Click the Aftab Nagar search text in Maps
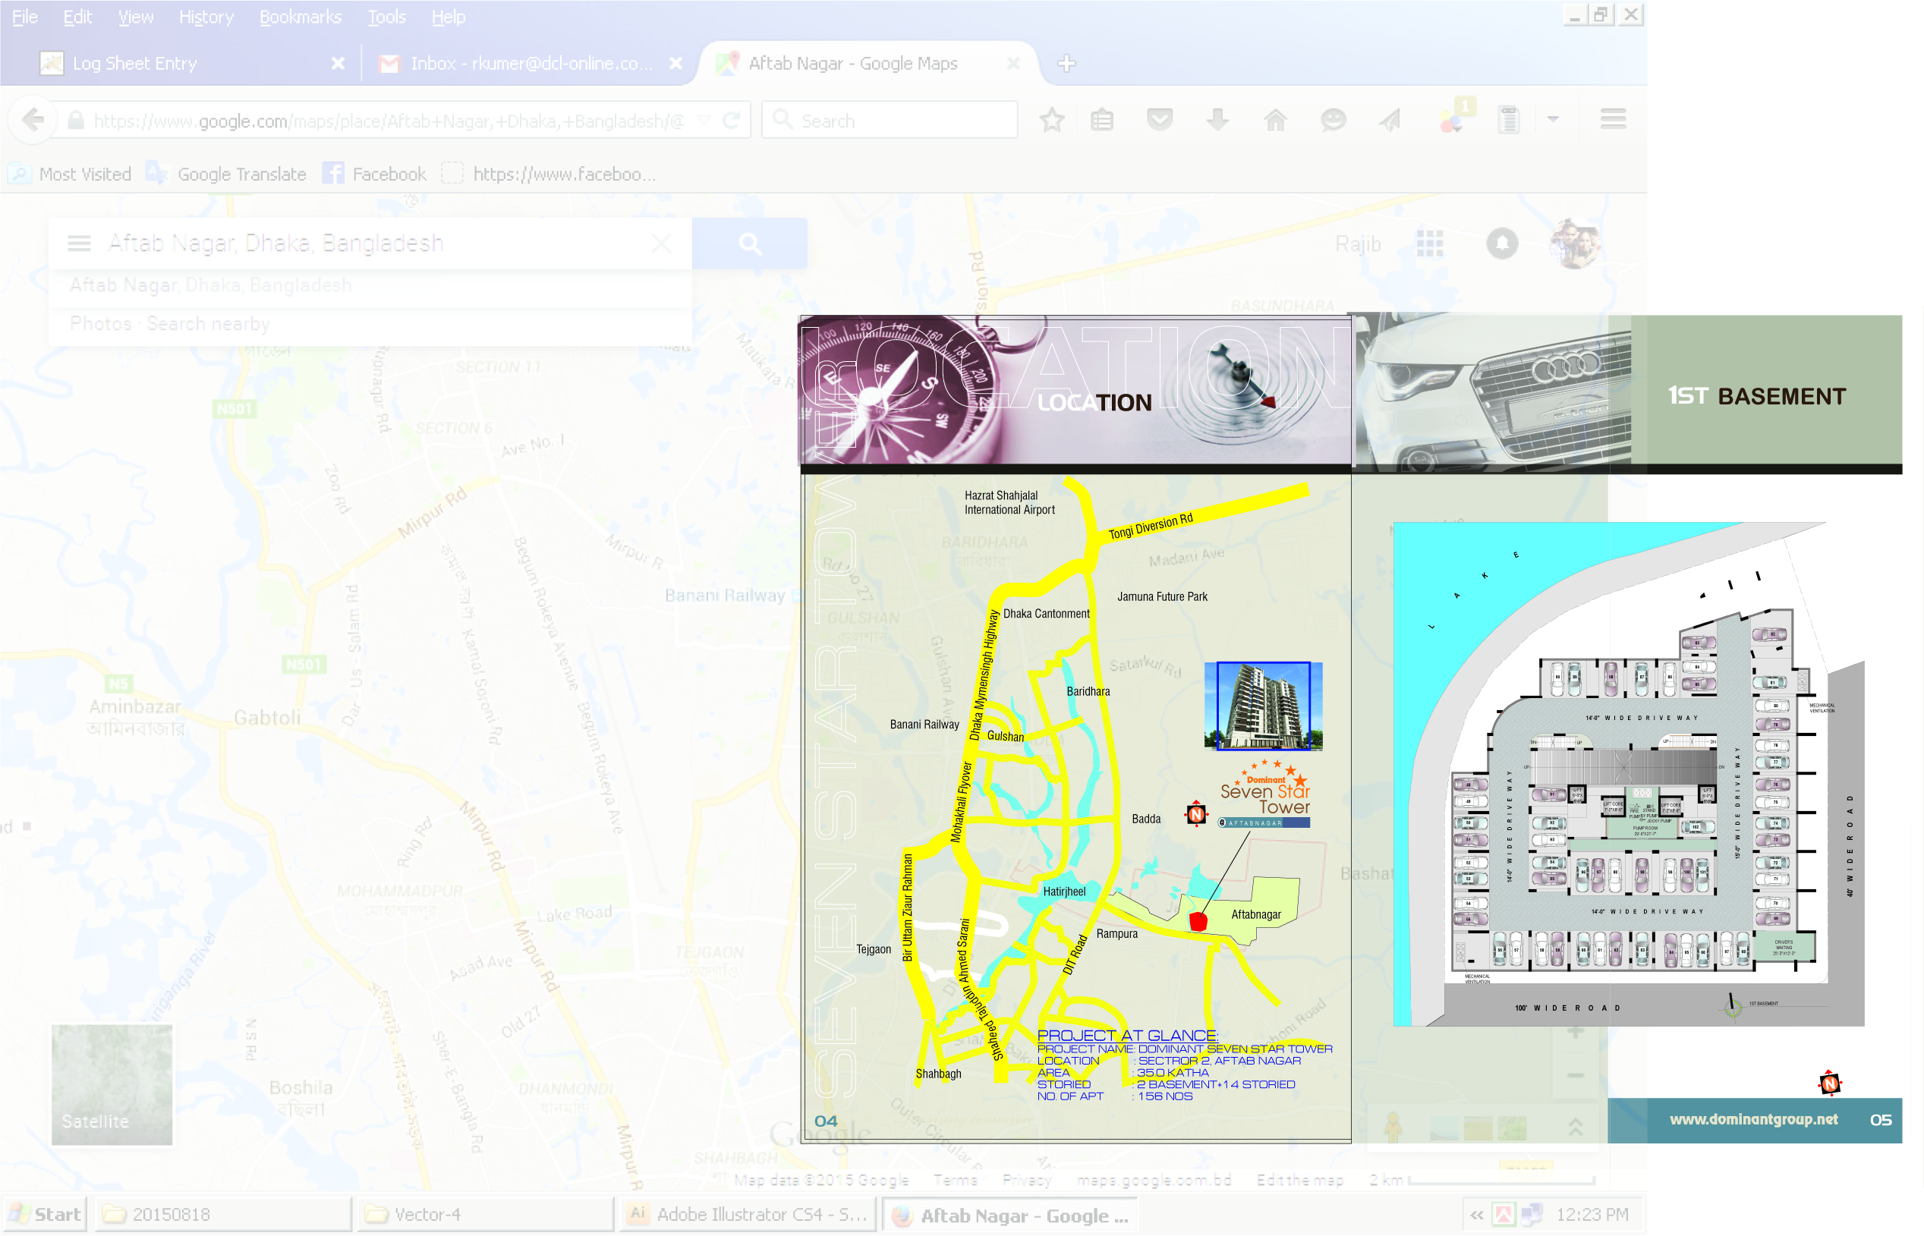This screenshot has width=1924, height=1236. [276, 244]
